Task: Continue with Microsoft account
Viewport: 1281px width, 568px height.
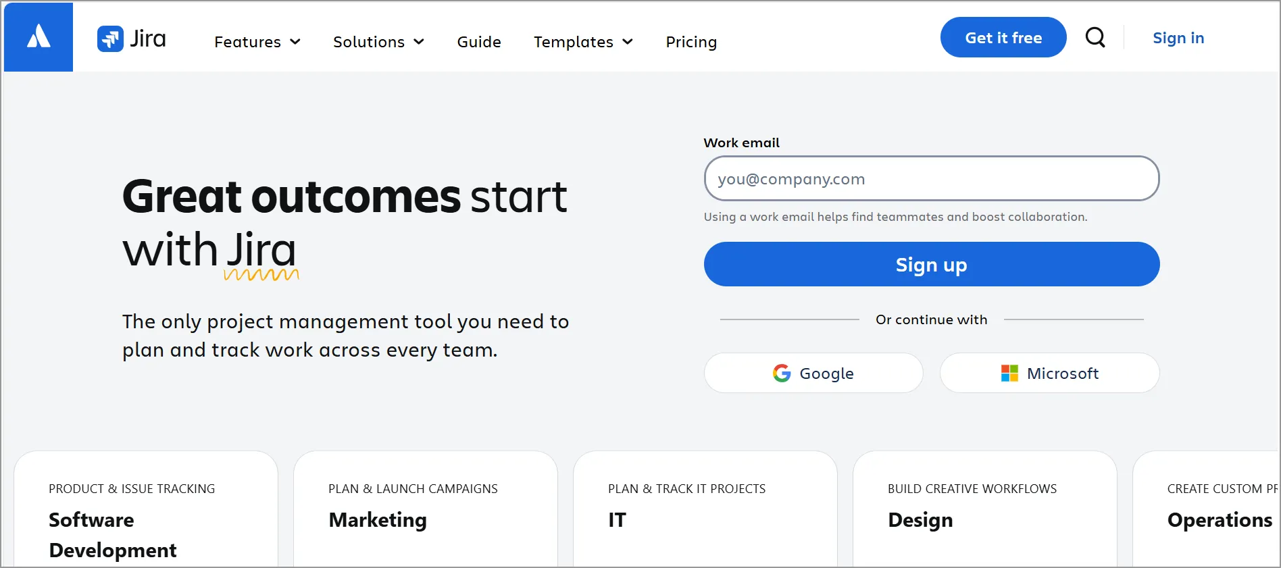Action: pyautogui.click(x=1049, y=373)
